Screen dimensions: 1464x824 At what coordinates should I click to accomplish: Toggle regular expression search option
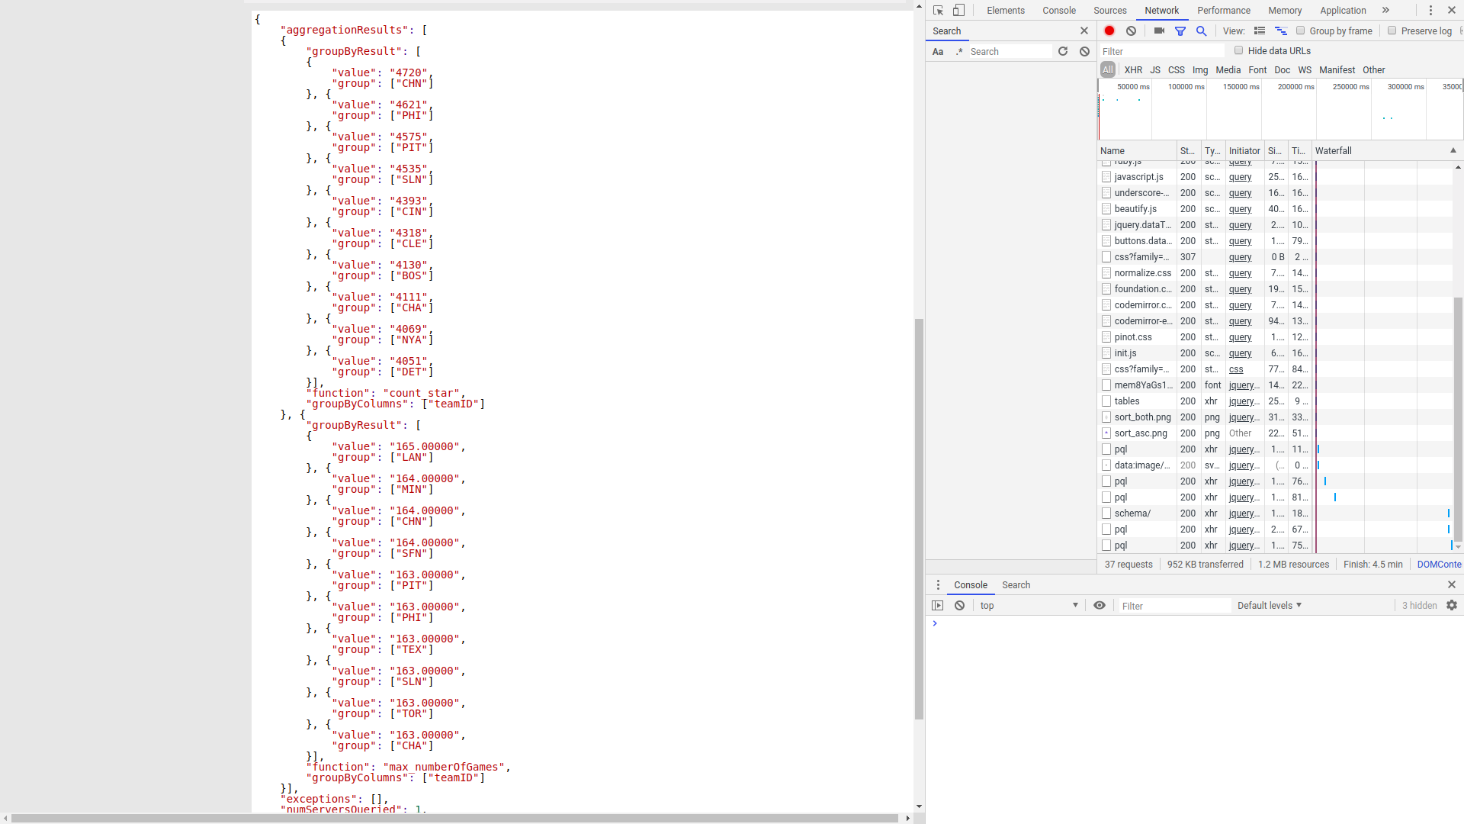(x=959, y=51)
